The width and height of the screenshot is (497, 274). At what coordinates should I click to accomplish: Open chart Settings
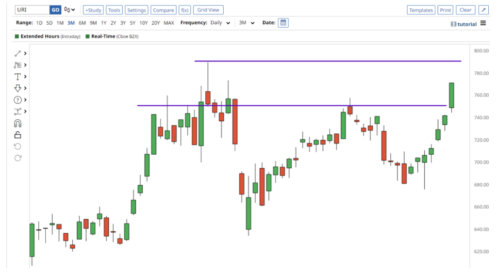(x=136, y=10)
